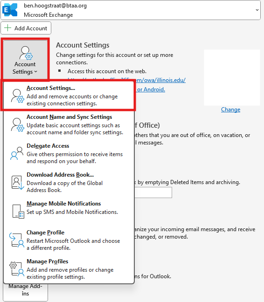Click the 'or Android.' link
This screenshot has width=264, height=302.
[x=151, y=89]
